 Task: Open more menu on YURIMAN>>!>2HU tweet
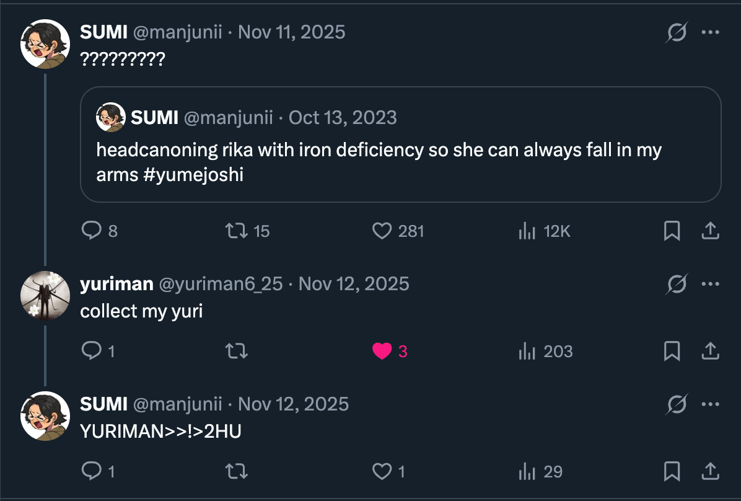tap(710, 404)
